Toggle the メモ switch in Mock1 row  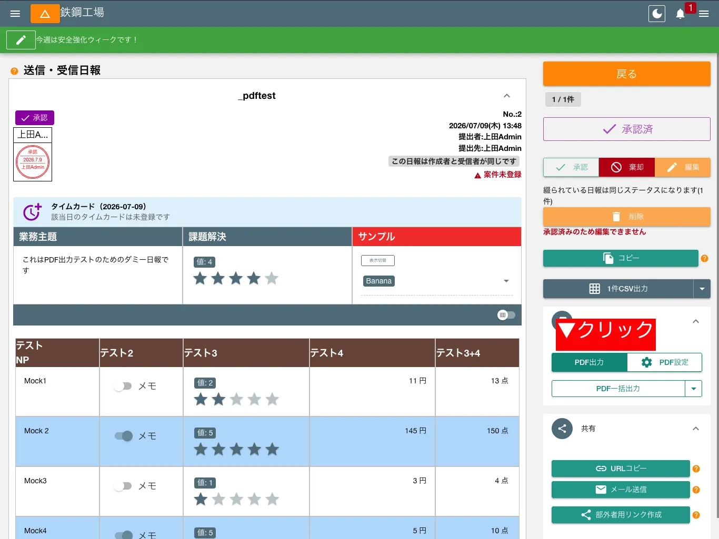click(123, 386)
